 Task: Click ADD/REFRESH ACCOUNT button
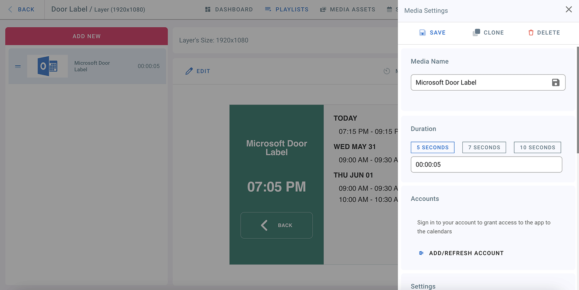(x=461, y=253)
